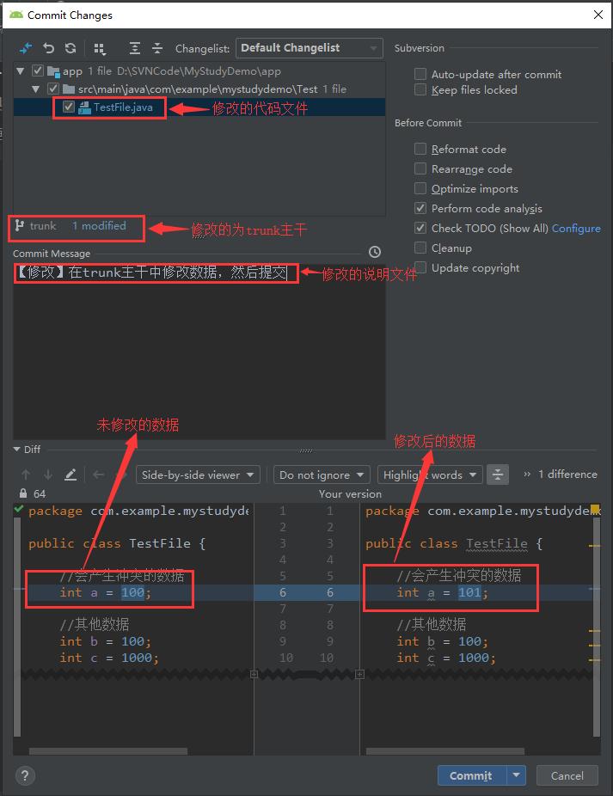Click 'int a = 101;' in Your version
Image resolution: width=613 pixels, height=796 pixels.
(x=443, y=592)
